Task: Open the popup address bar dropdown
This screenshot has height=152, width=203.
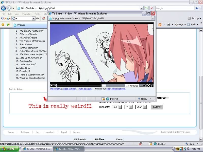Action: 153,18
